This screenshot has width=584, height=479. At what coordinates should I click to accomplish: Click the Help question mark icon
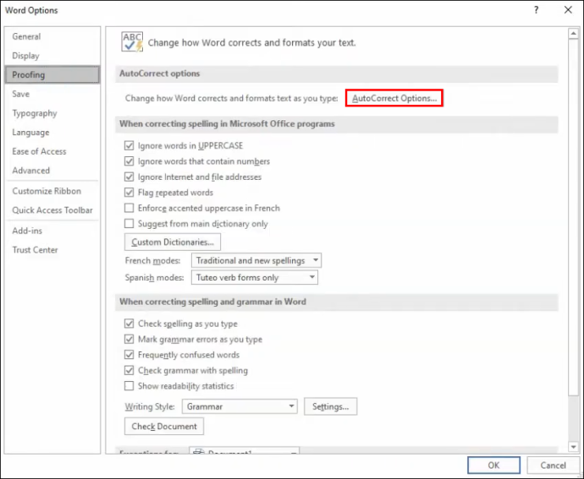pyautogui.click(x=536, y=10)
